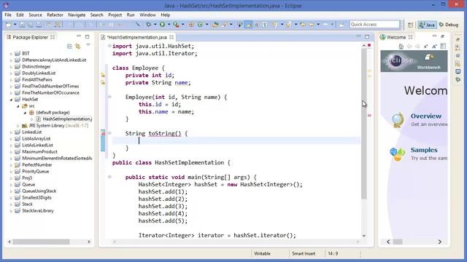
Task: Click in the Quick Access field
Action: (x=374, y=24)
